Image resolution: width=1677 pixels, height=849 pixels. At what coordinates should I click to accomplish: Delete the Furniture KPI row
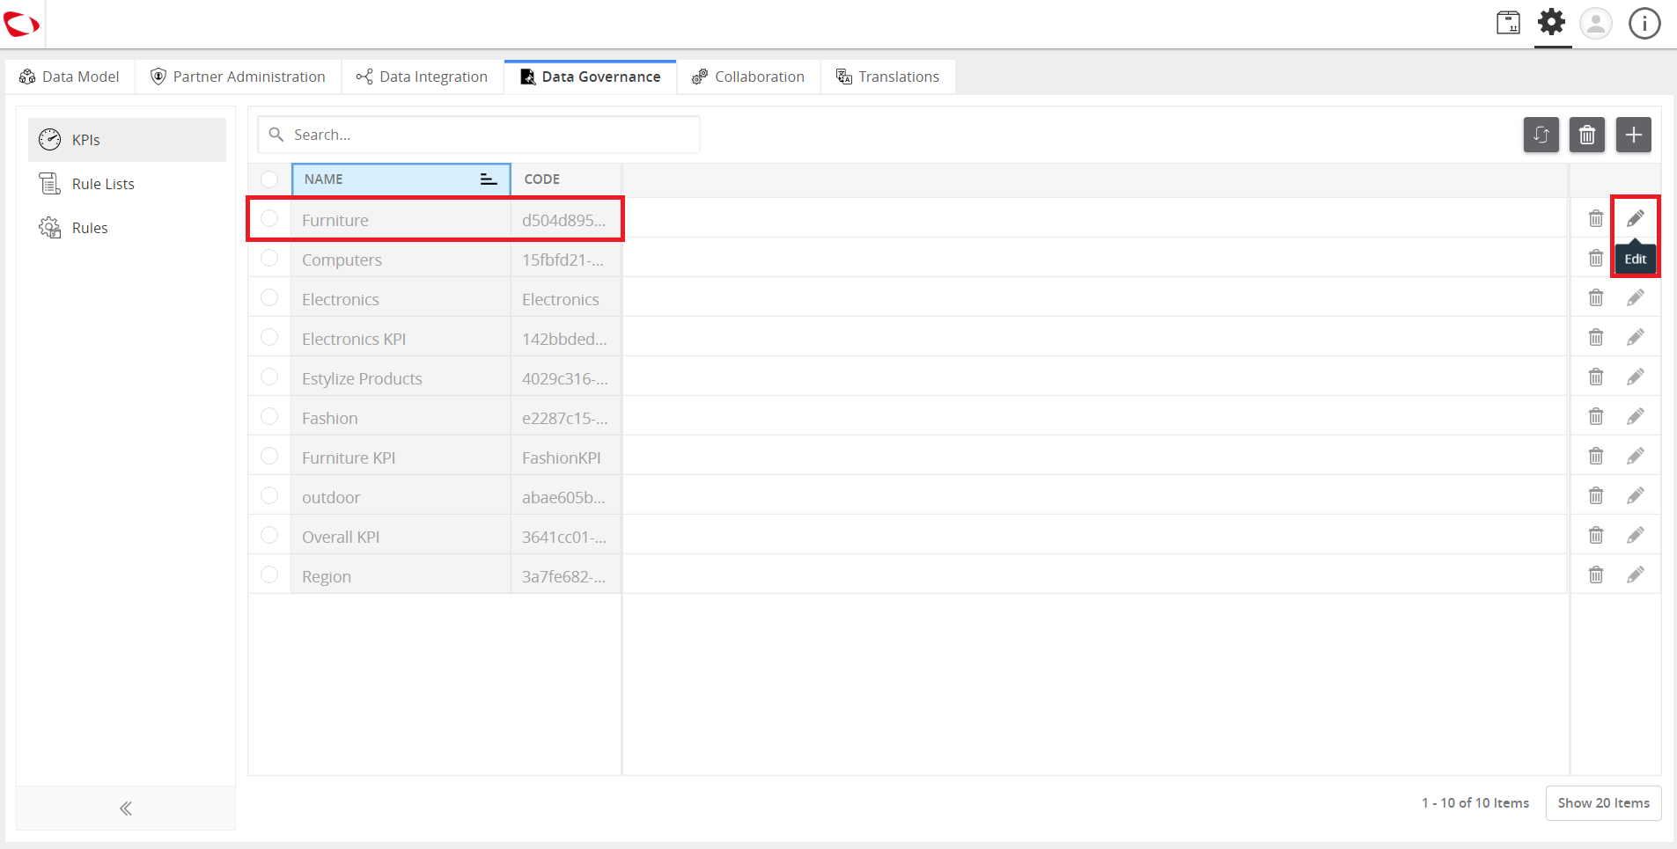coord(1595,218)
